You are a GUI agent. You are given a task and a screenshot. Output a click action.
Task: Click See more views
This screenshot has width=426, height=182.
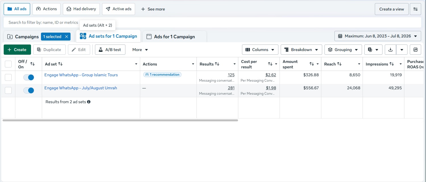pyautogui.click(x=153, y=9)
